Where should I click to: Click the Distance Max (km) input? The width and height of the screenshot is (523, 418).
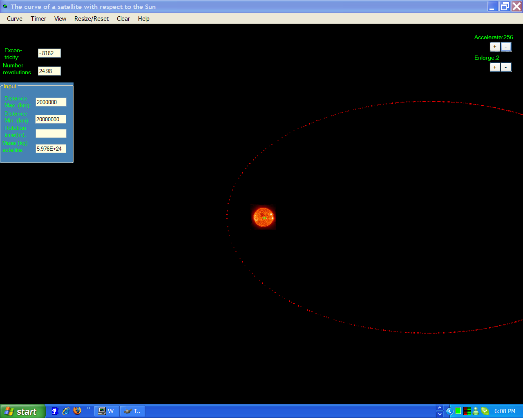pos(51,102)
